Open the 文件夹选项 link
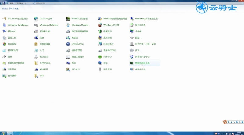Viewport: 244px width, 135px height. tap(45, 63)
